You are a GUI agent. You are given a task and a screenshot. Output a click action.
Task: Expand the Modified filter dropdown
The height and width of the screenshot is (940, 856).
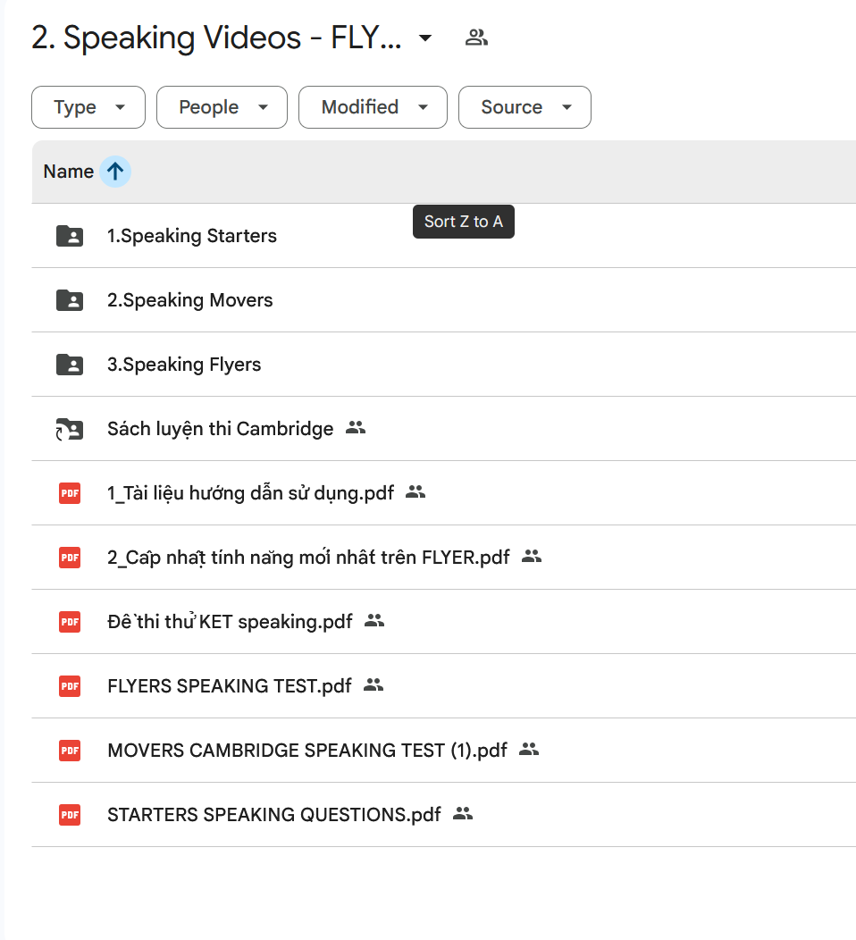373,107
